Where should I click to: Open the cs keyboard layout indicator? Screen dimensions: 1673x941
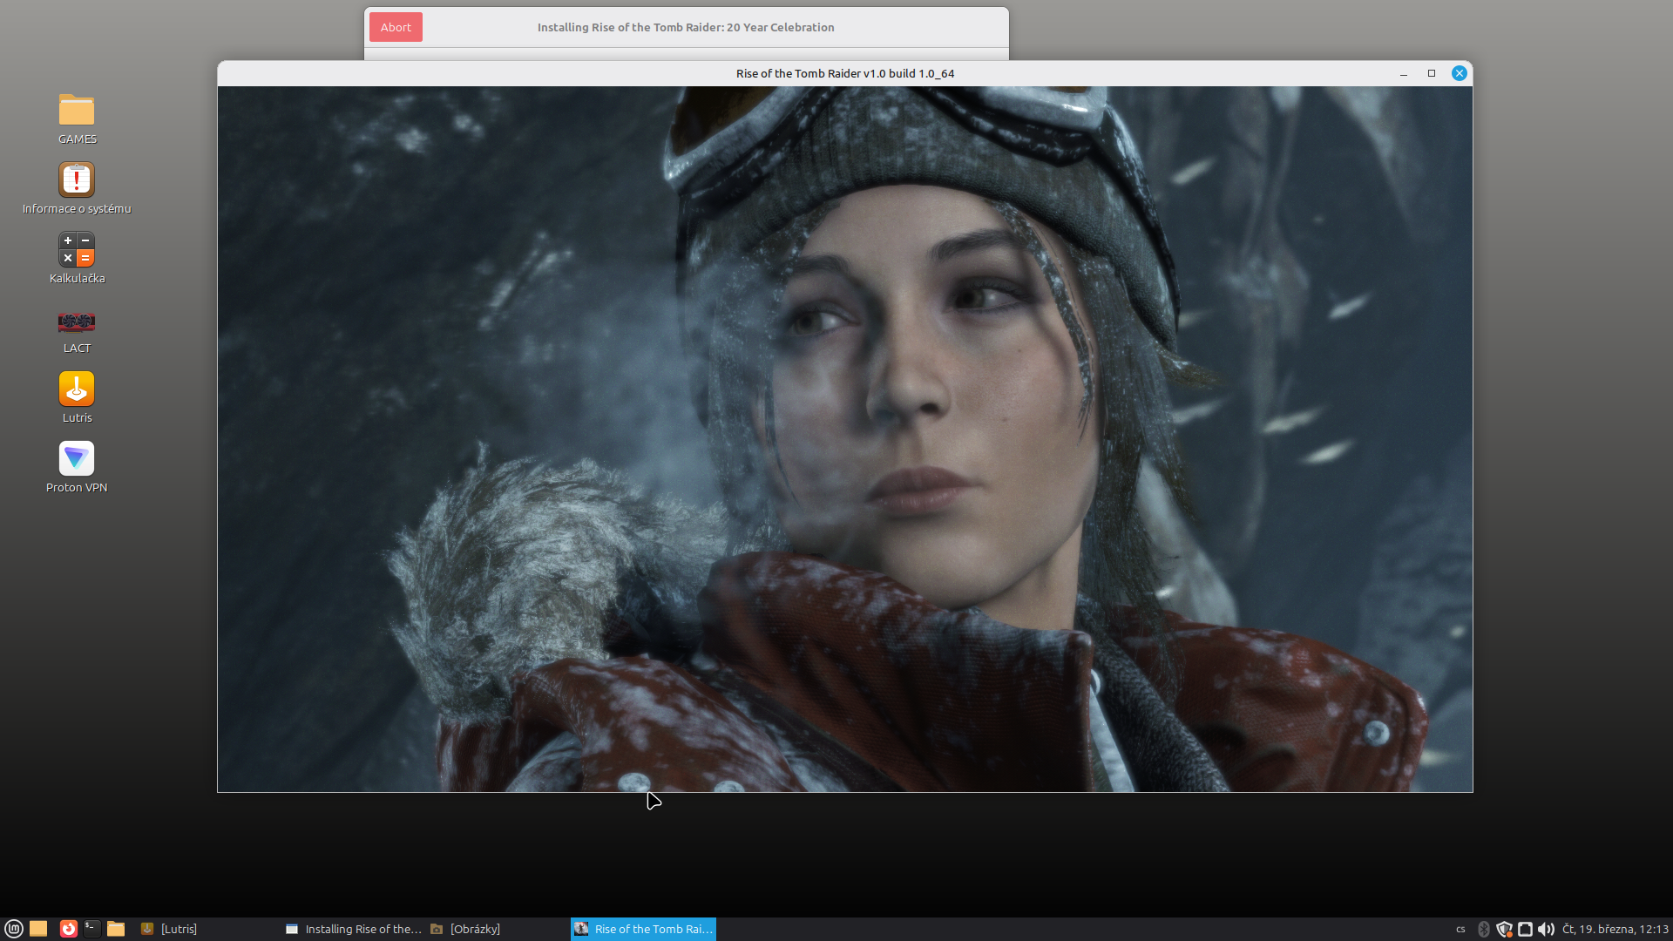1460,929
